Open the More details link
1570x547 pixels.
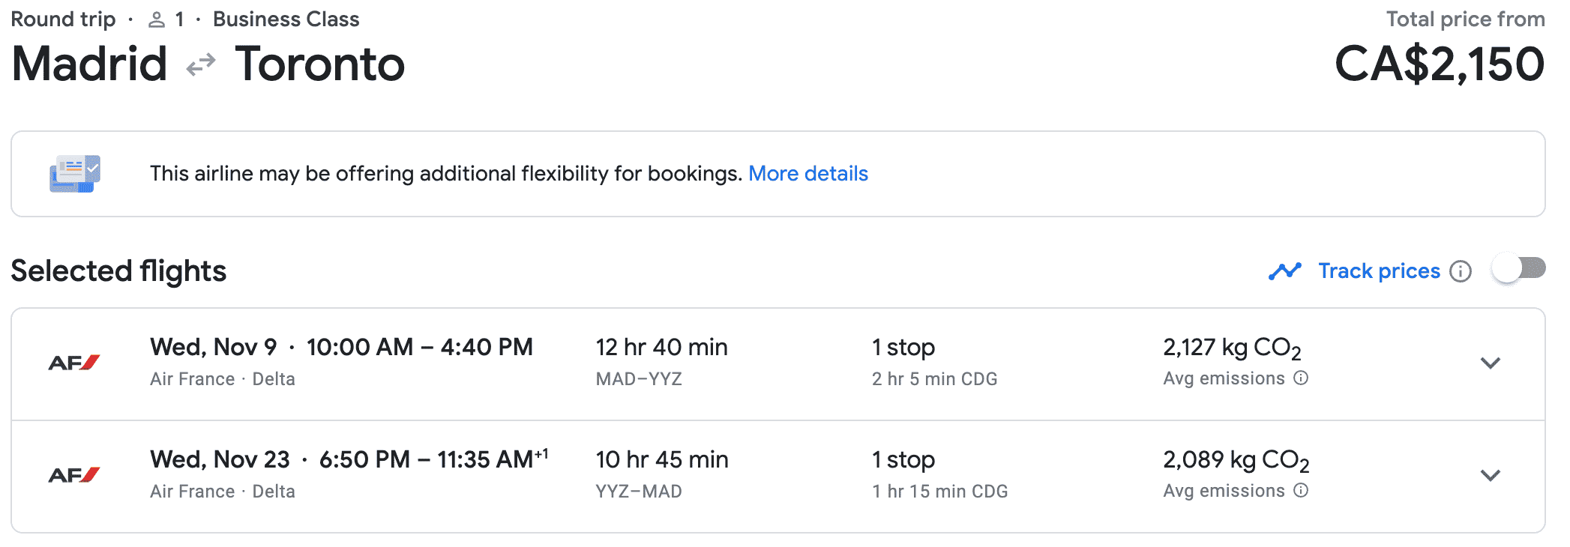coord(808,174)
